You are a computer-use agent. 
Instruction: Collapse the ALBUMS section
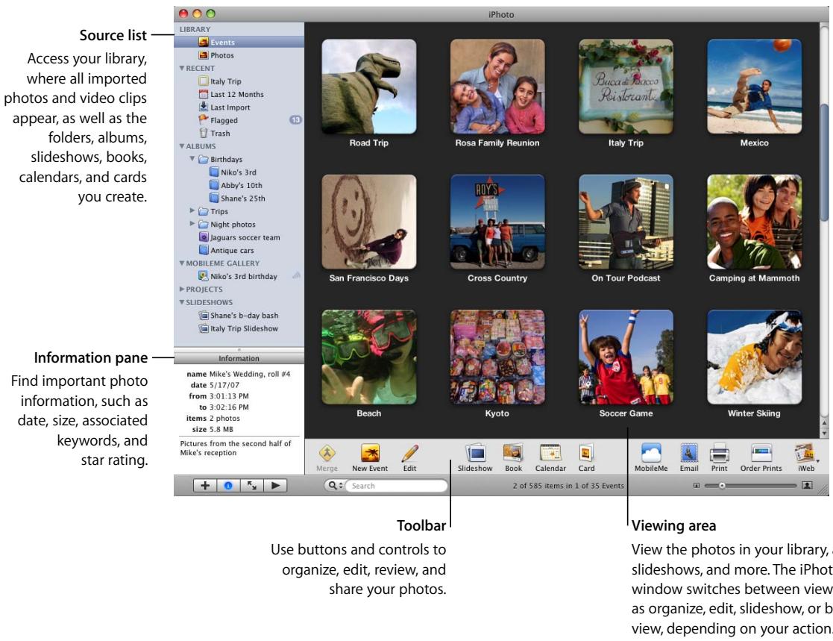click(x=182, y=146)
